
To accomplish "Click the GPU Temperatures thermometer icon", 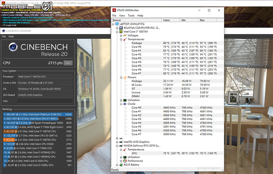I will [x=125, y=150].
